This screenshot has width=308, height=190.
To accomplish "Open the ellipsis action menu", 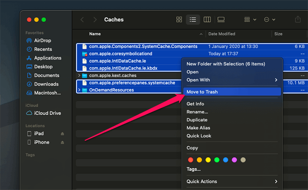I will click(269, 19).
